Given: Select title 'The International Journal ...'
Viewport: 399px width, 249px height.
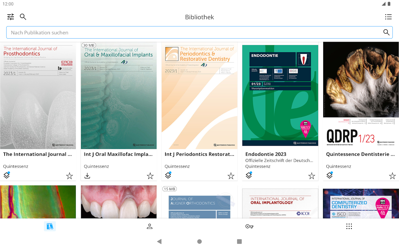Looking at the screenshot, I should [x=37, y=154].
